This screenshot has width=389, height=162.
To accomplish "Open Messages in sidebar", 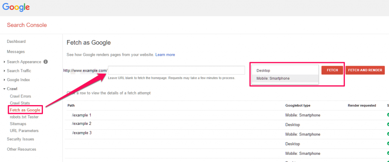I will click(16, 52).
